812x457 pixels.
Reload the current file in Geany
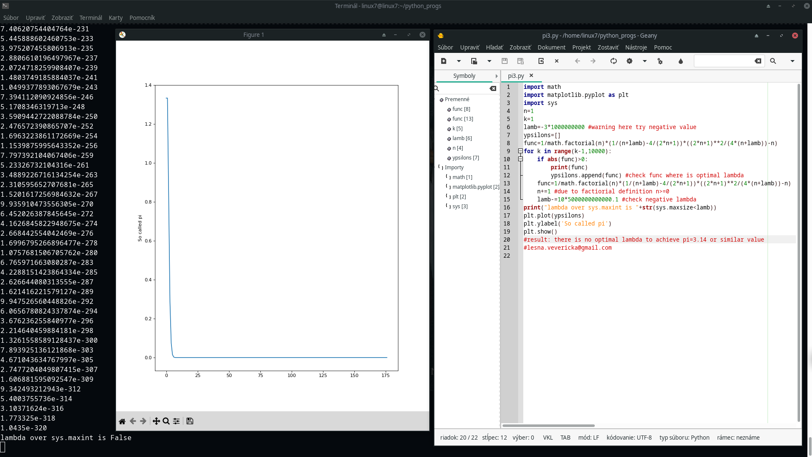pyautogui.click(x=613, y=61)
